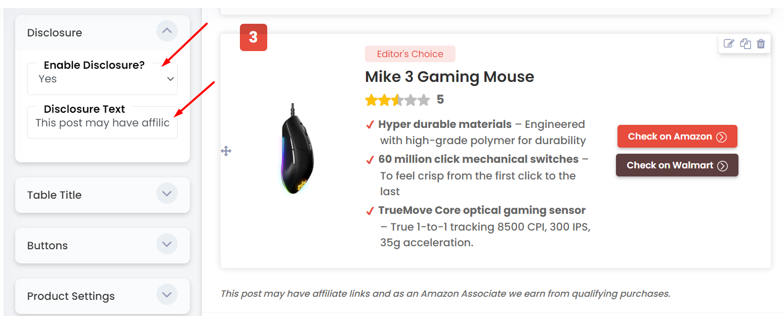Click the star rating icons
784x316 pixels.
coord(397,100)
